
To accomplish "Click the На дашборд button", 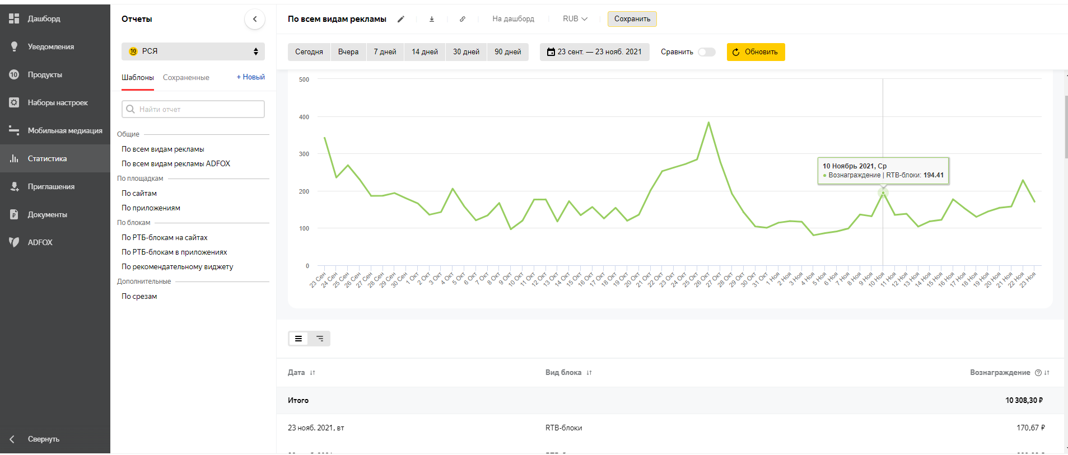I will click(x=513, y=19).
